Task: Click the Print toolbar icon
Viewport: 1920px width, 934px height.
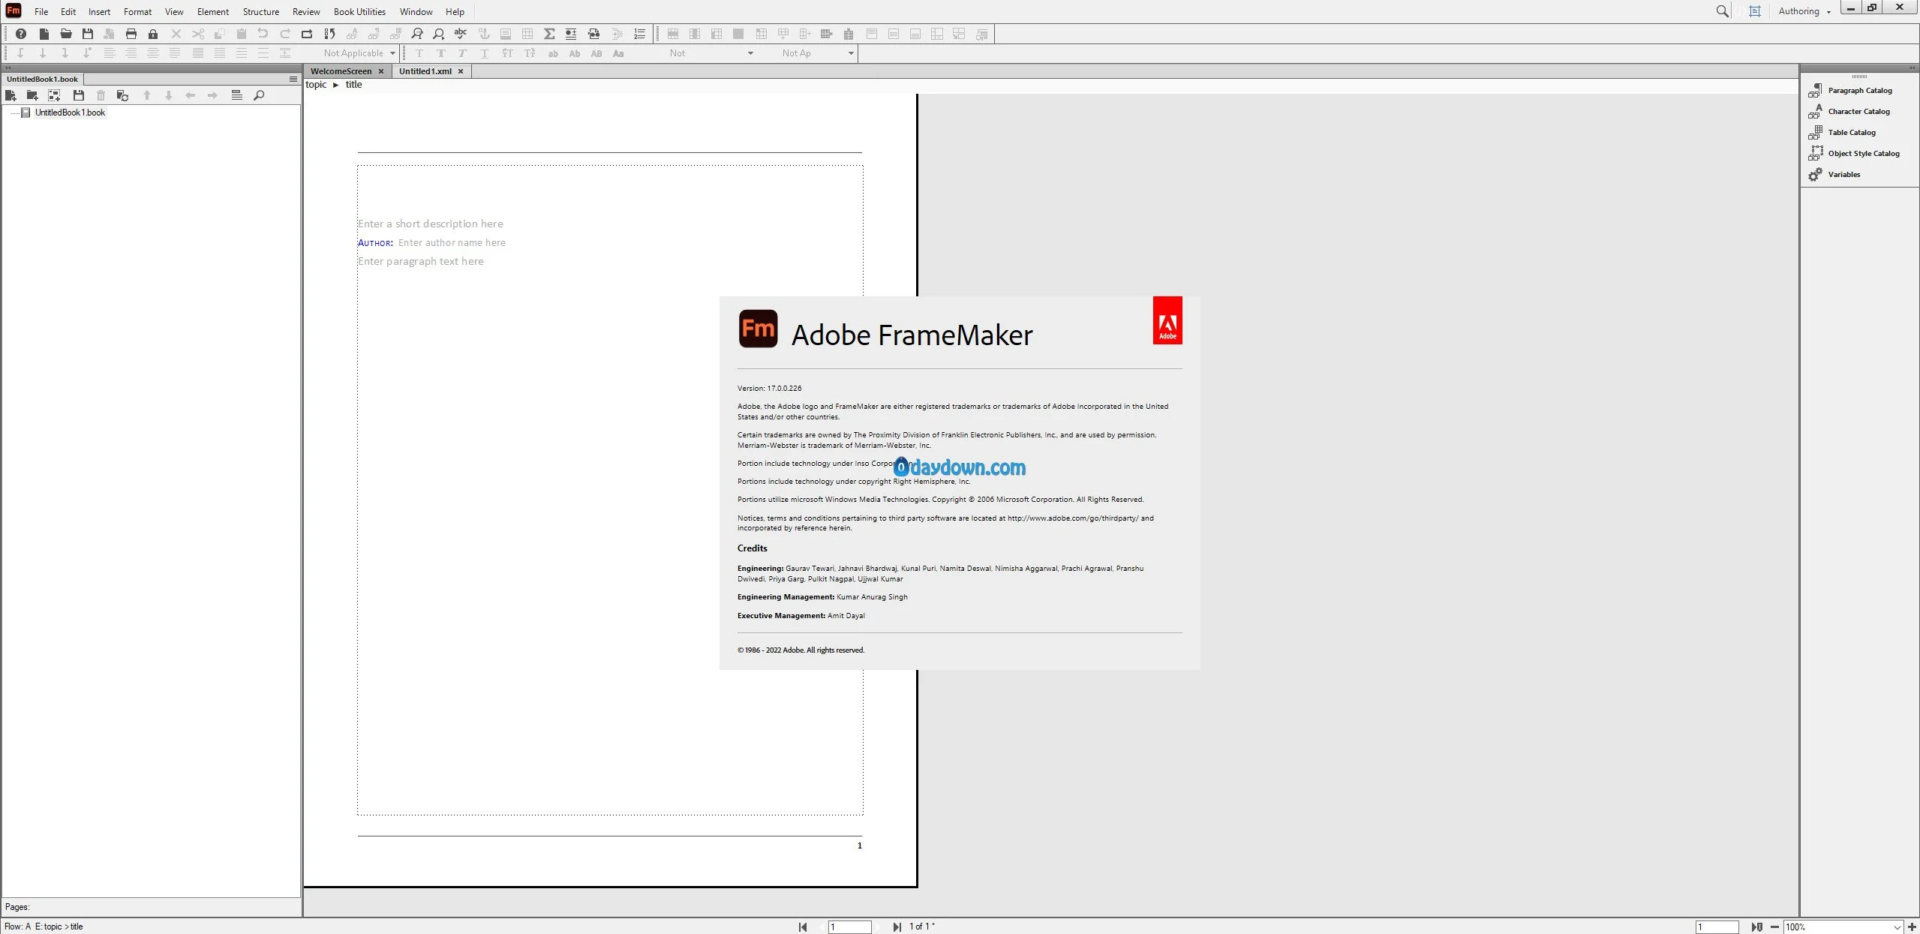Action: [x=131, y=34]
